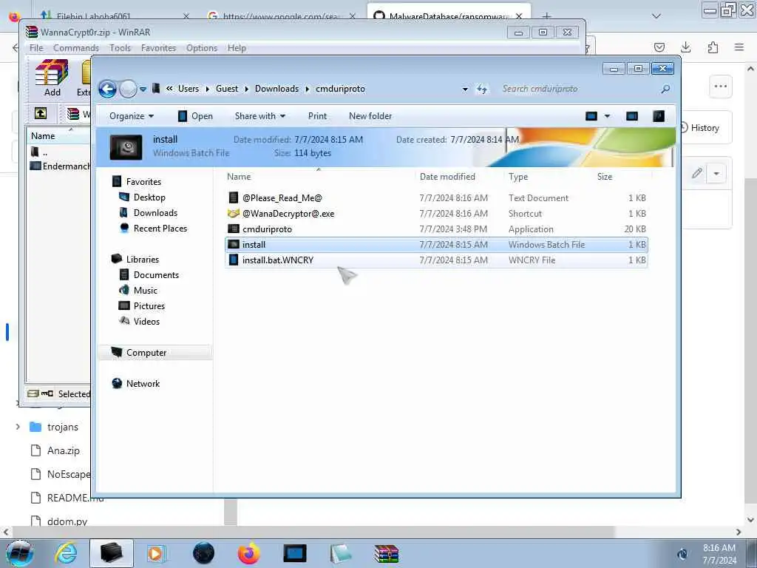
Task: Open the WinRAR Help menu
Action: point(237,48)
